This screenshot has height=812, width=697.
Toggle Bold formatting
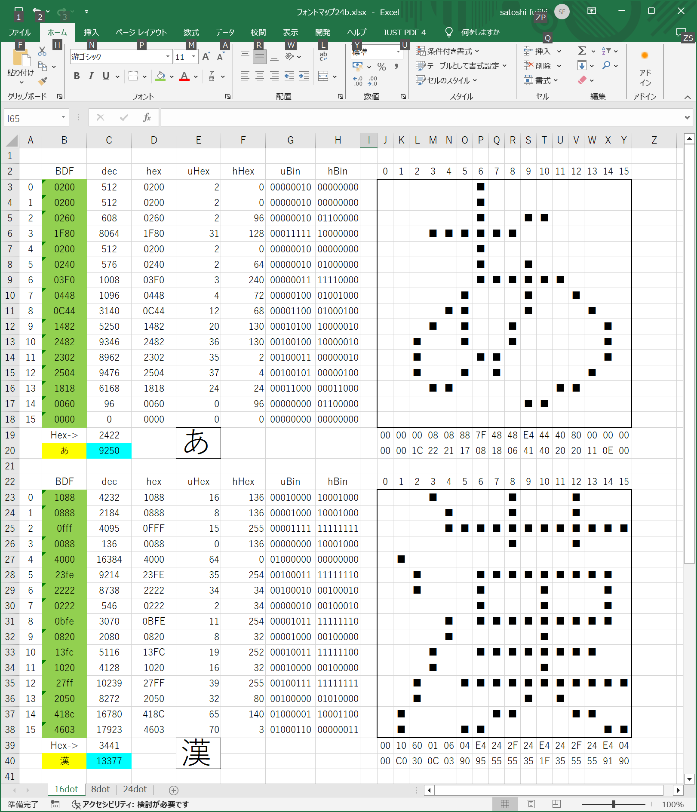tap(77, 76)
